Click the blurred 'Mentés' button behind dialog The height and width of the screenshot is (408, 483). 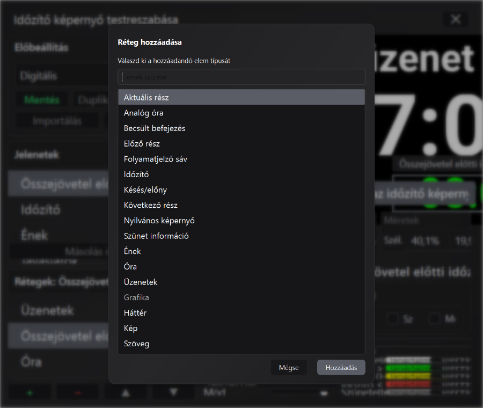[x=42, y=100]
